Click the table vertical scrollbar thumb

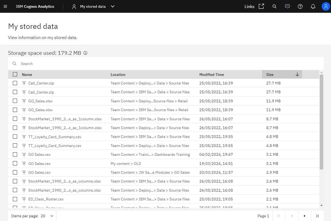pyautogui.click(x=321, y=122)
